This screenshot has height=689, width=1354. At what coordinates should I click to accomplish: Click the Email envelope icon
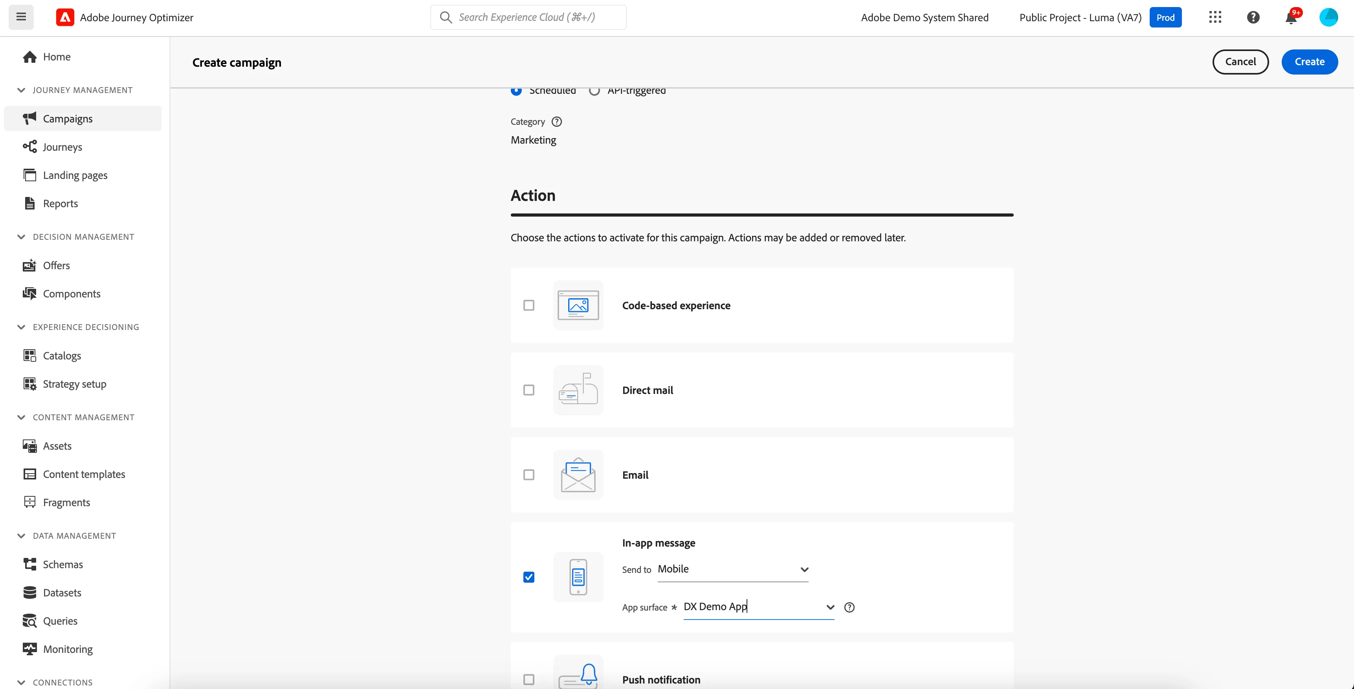578,475
